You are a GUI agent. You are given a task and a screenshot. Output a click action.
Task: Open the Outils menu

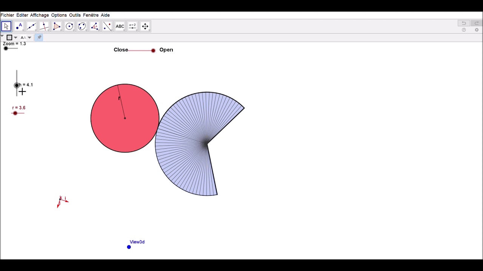[75, 15]
